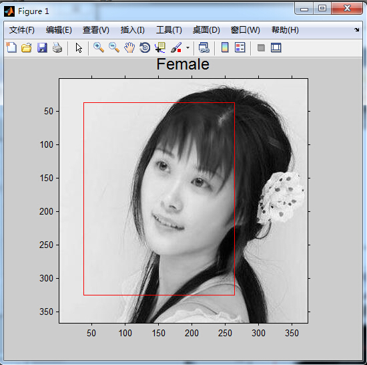Click the Hide Plot Tools icon
Screen dimensions: 367x365
click(261, 48)
